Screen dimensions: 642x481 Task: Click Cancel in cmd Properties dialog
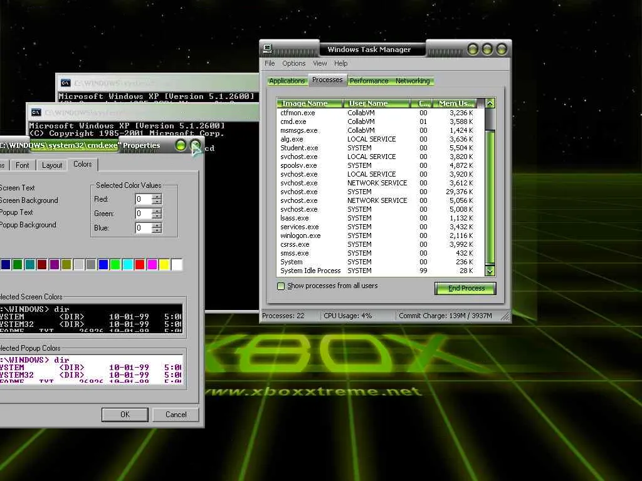click(x=176, y=415)
